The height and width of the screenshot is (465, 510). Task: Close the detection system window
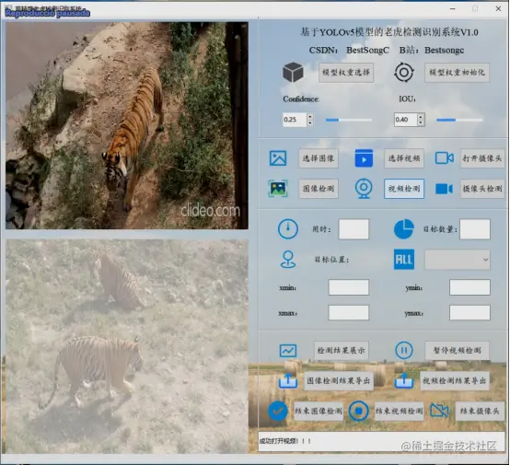[498, 9]
